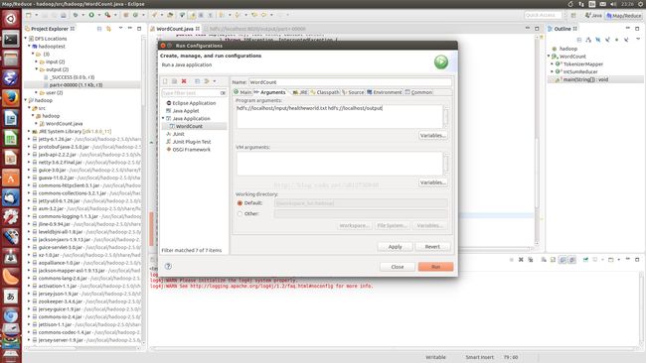Click the Name field containing WordCount
This screenshot has width=646, height=363.
350,82
